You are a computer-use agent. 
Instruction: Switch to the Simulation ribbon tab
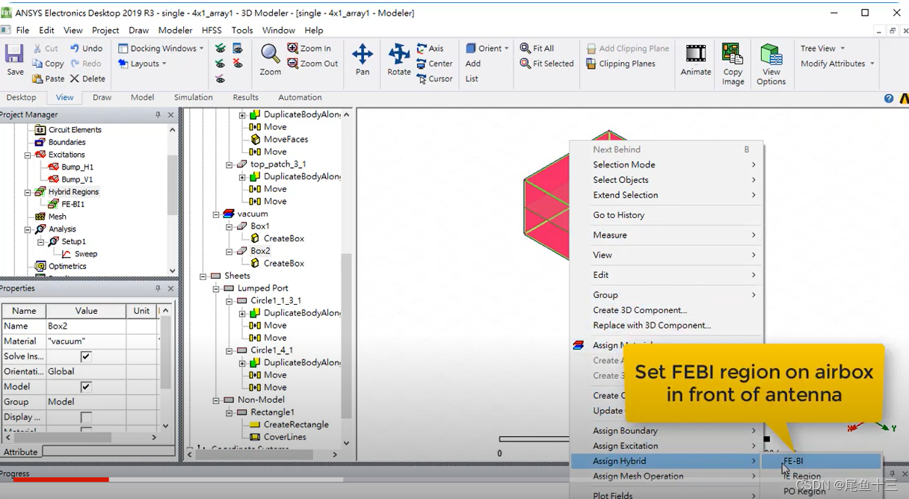194,98
